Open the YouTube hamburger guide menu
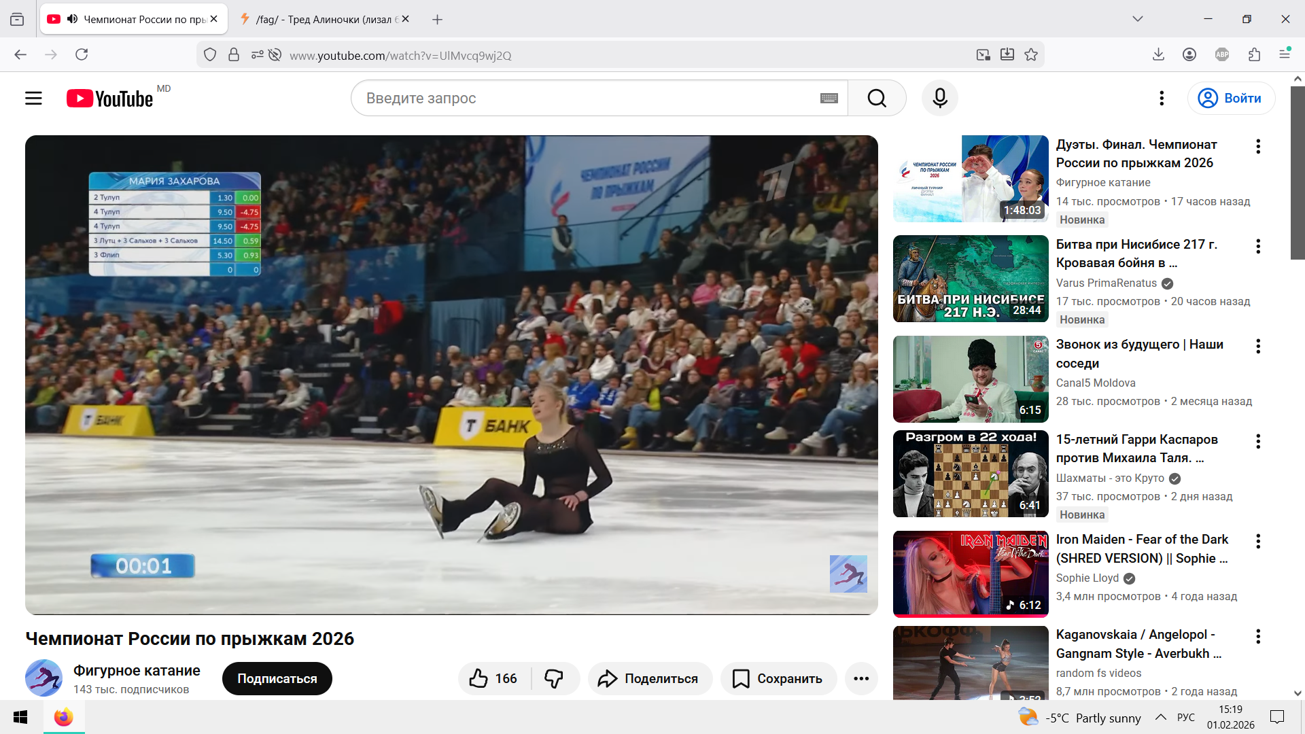This screenshot has width=1305, height=734. click(33, 99)
